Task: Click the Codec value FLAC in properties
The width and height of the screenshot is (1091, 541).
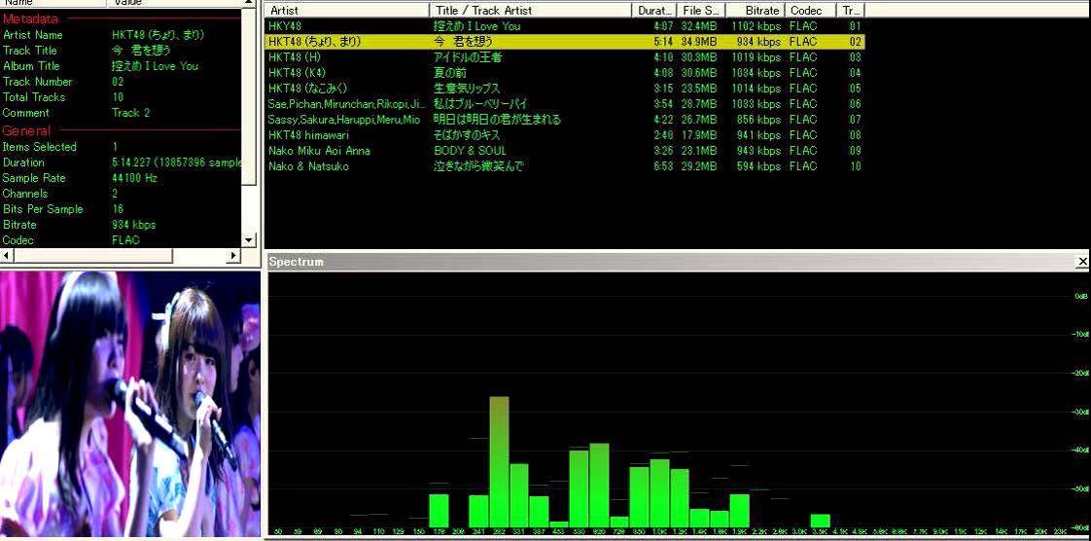Action: point(126,240)
